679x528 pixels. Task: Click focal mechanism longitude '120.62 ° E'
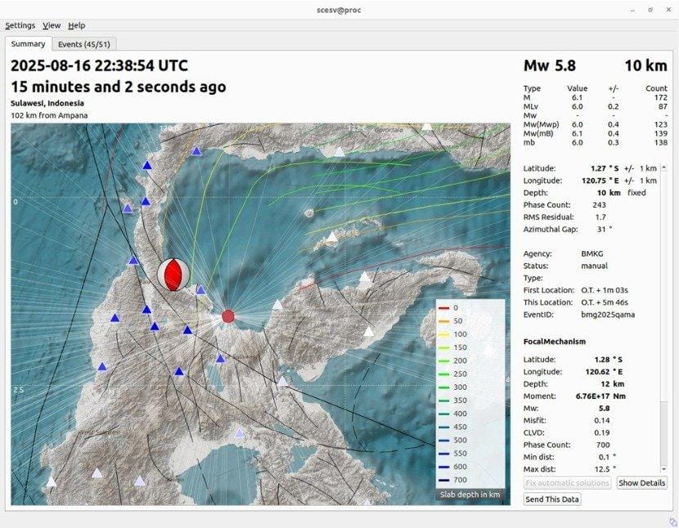click(x=604, y=372)
